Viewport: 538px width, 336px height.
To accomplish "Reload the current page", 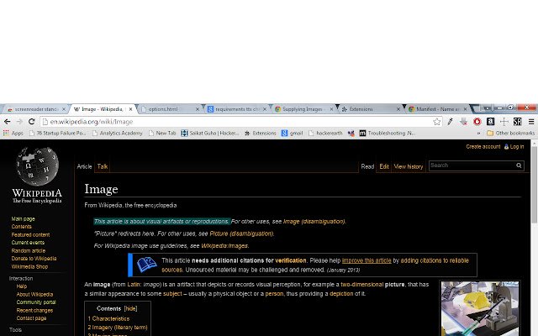I will point(32,122).
